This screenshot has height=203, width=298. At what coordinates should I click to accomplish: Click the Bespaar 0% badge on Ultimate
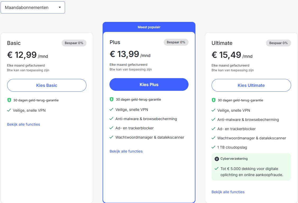(x=278, y=43)
